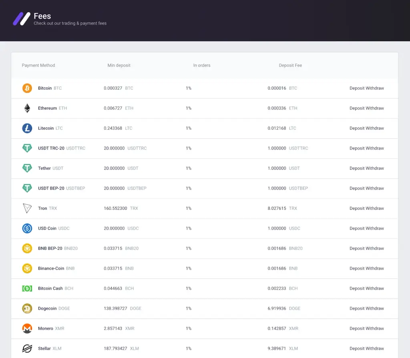
Task: Open Withdraw for Ethereum row
Action: [x=375, y=108]
